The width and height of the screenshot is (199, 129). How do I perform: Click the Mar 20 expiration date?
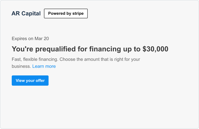pyautogui.click(x=42, y=39)
